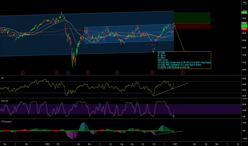Click the Oct label on the time axis
The width and height of the screenshot is (248, 146).
(143, 144)
